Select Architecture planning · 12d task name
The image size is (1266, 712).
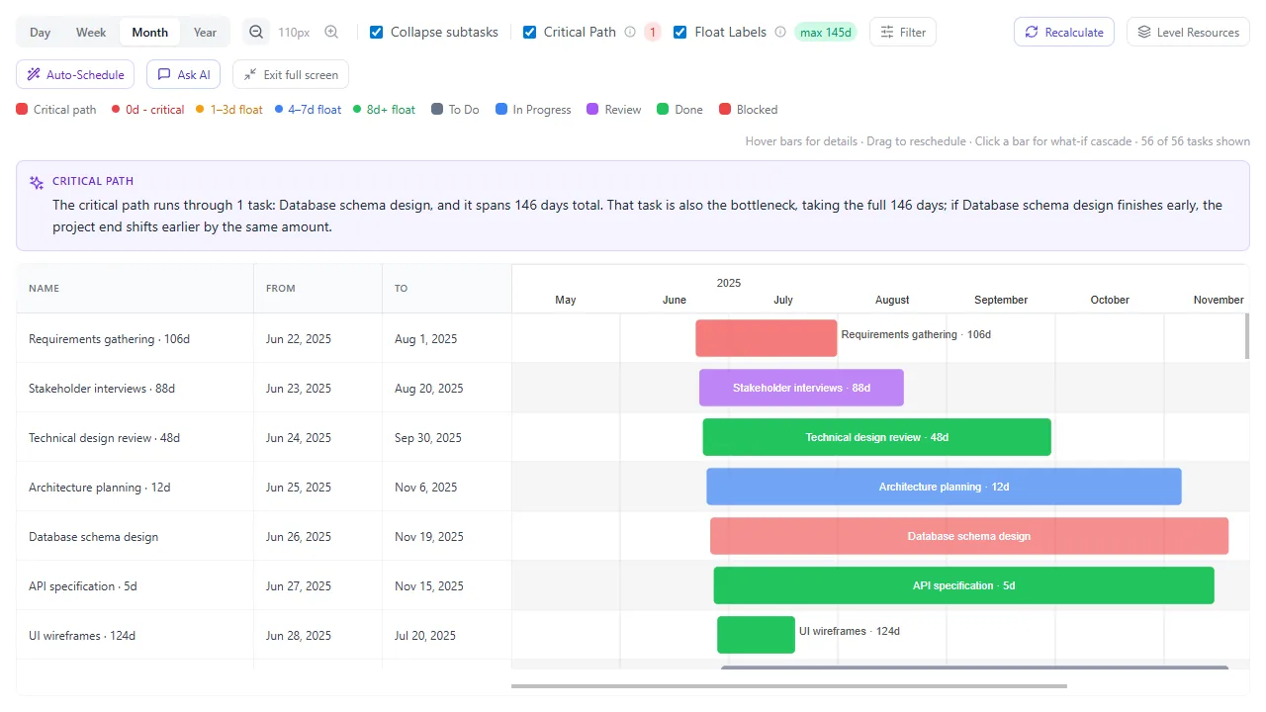point(100,488)
